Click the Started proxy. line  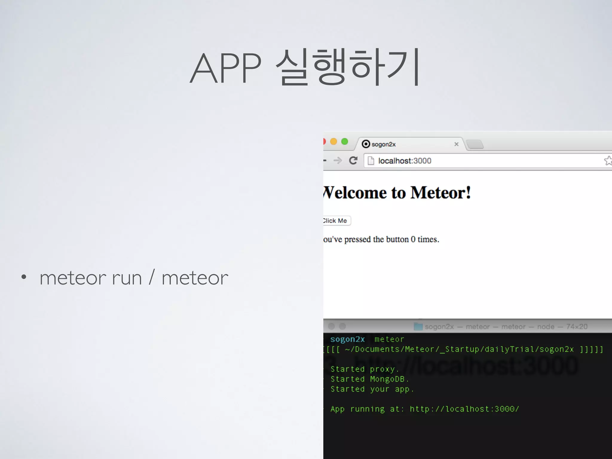pyautogui.click(x=365, y=369)
